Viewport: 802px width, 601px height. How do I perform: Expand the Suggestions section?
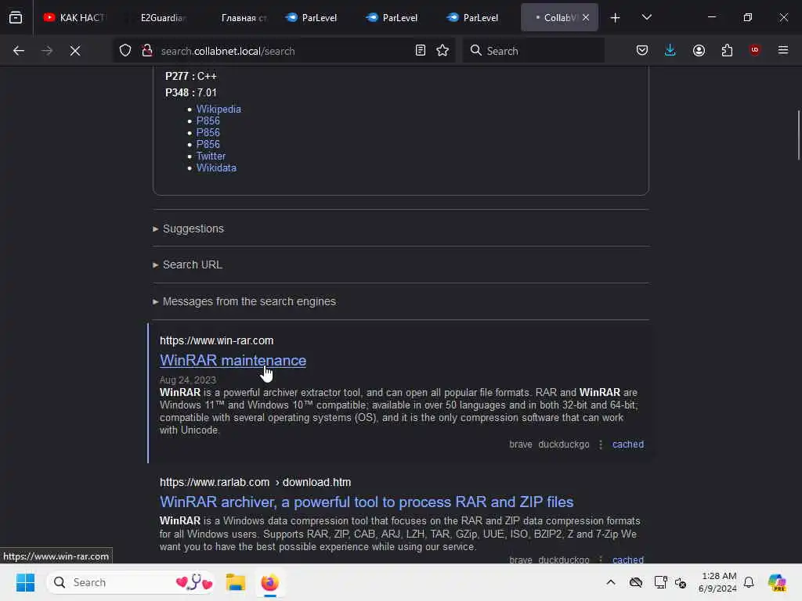pos(188,229)
